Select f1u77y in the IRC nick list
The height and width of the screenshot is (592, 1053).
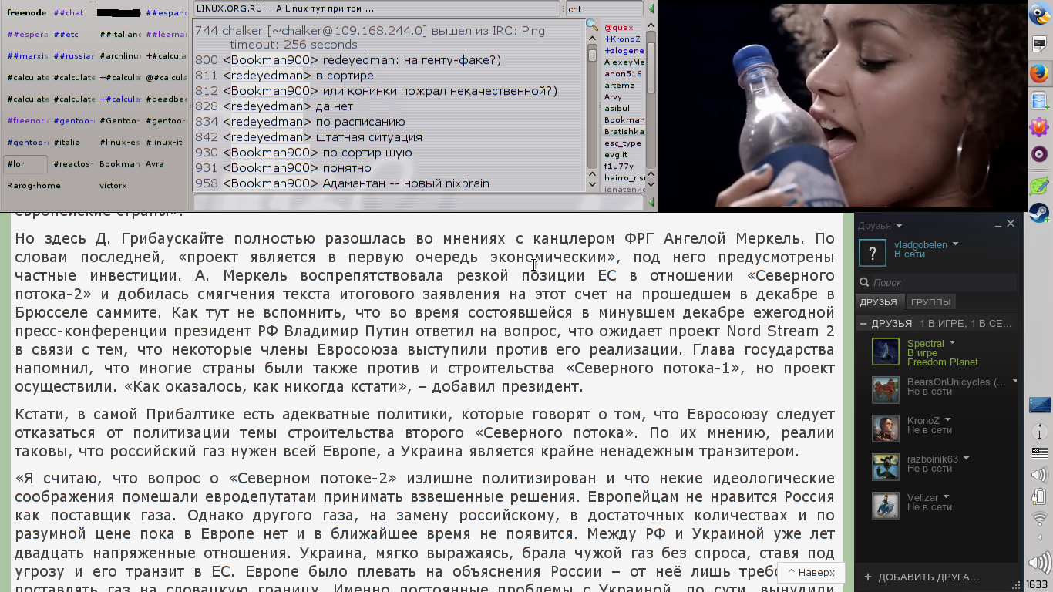(618, 166)
